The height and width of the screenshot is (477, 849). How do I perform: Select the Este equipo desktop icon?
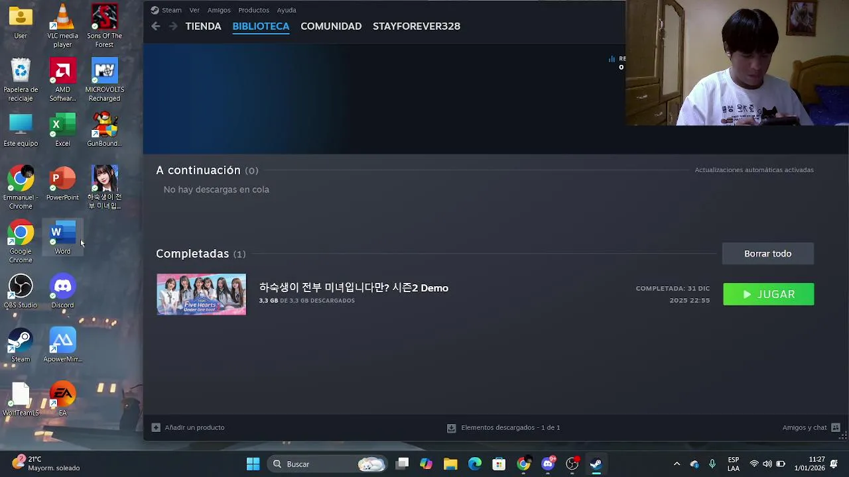[x=21, y=130]
